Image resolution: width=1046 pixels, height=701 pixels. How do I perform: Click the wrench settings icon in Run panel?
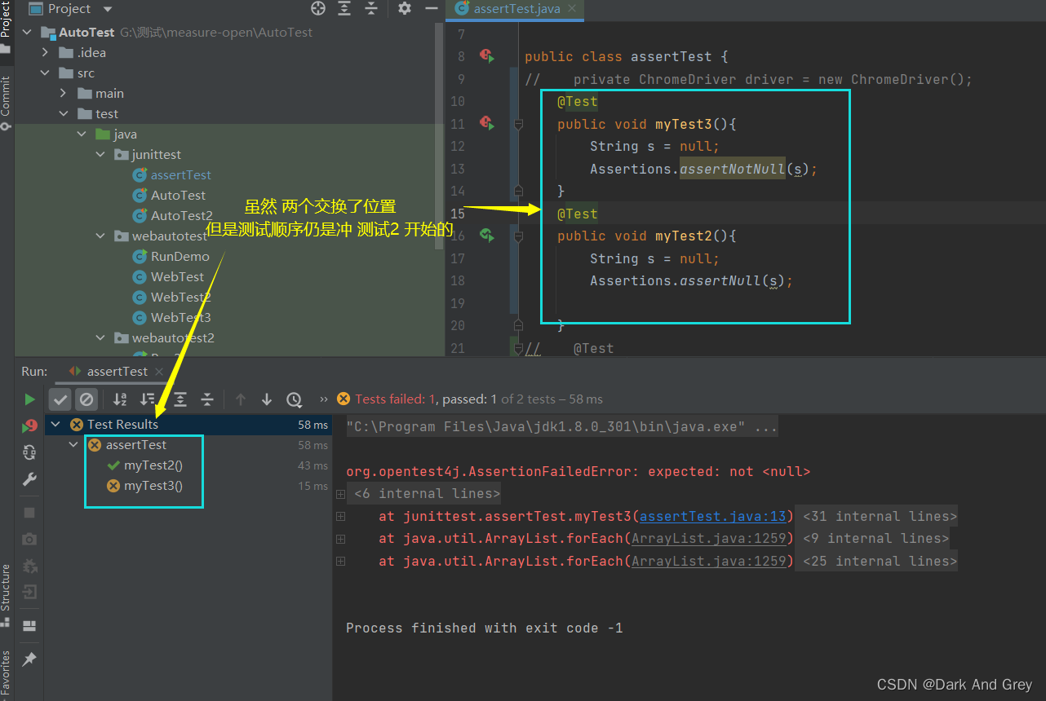[30, 479]
